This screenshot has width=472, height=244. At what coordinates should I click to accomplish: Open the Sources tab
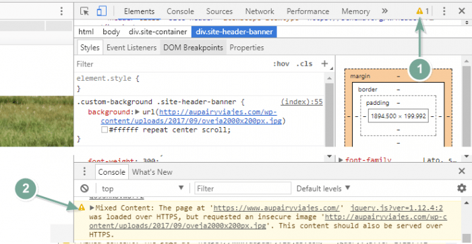[x=219, y=11]
